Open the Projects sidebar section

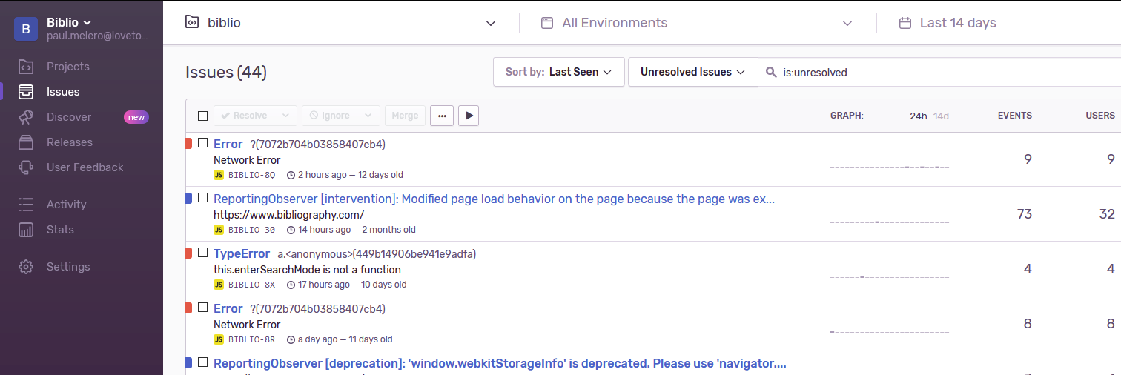coord(67,67)
